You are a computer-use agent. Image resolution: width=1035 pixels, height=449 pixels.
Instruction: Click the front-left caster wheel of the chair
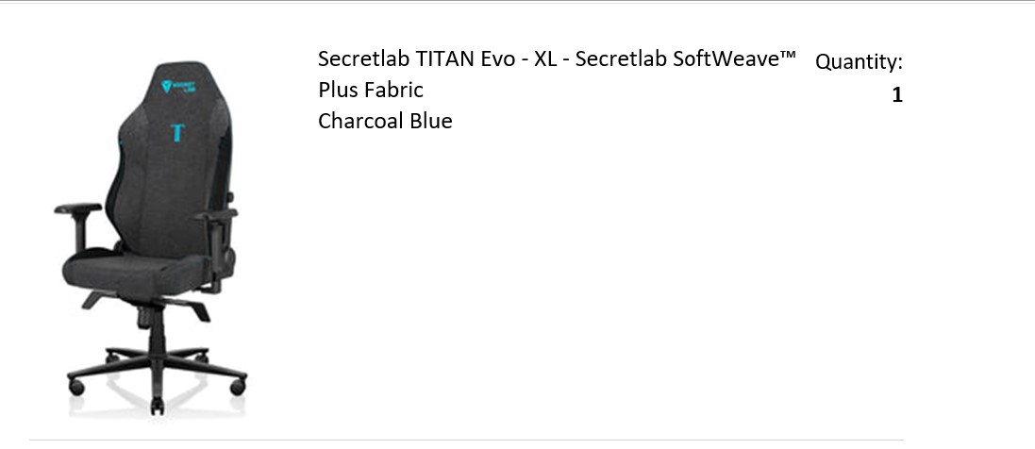pyautogui.click(x=75, y=387)
